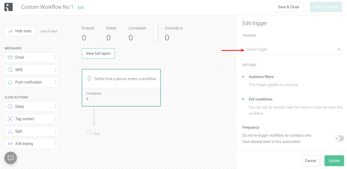This screenshot has height=169, width=347.
Task: Click the Push notification bell icon
Action: [x=10, y=82]
